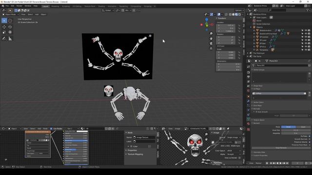Toggle the Use Nodes checkbox
The image size is (312, 175).
tap(51, 128)
